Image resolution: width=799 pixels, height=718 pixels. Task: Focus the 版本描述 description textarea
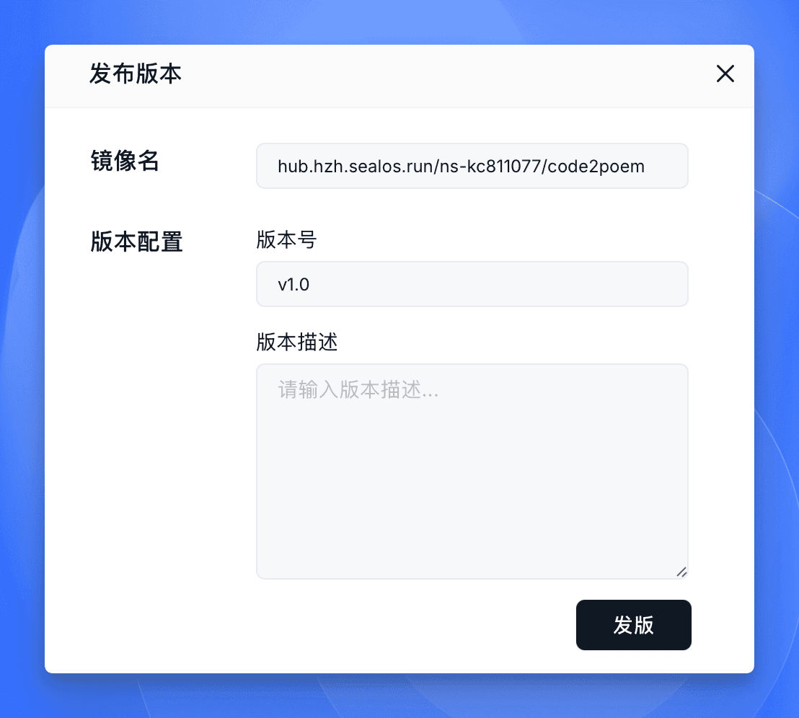[x=472, y=471]
